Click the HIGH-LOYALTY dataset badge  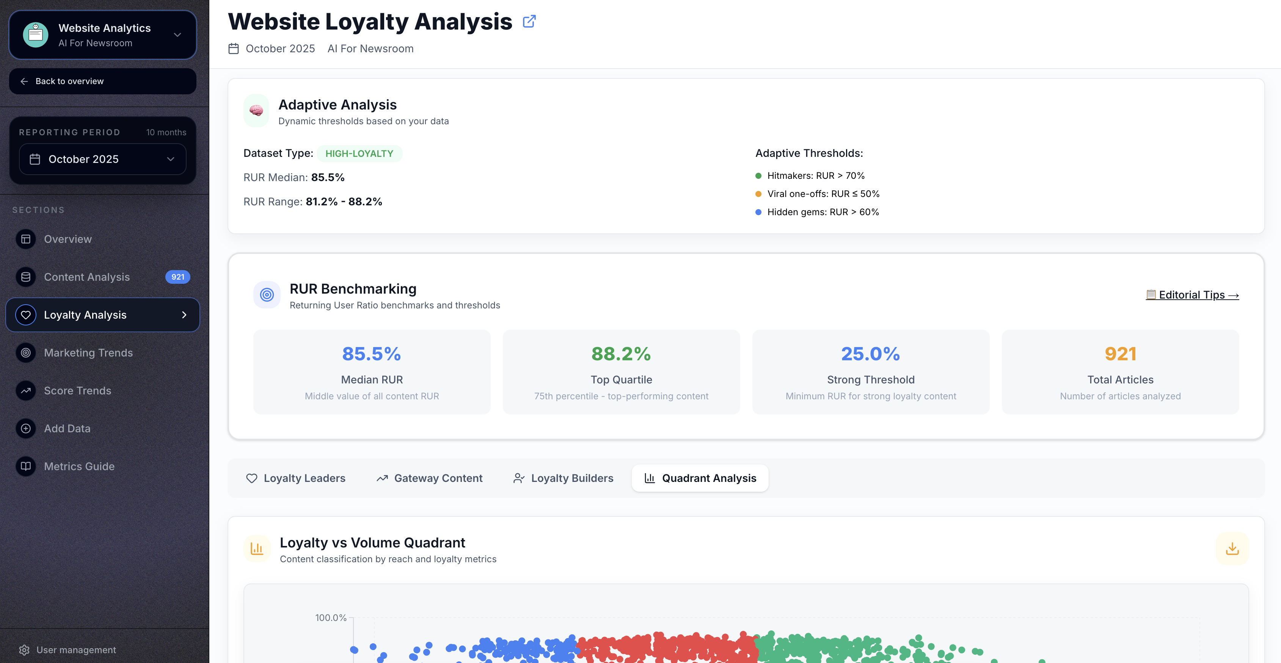pos(359,153)
